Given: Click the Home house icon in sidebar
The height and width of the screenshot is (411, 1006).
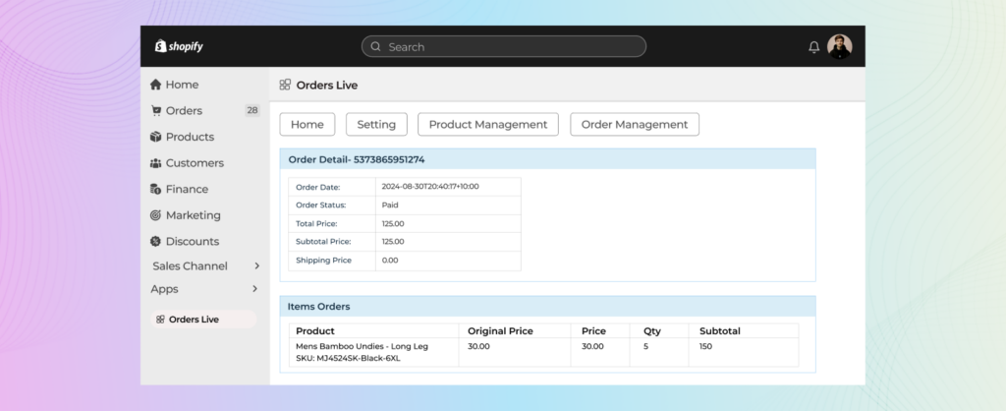Looking at the screenshot, I should (x=155, y=85).
